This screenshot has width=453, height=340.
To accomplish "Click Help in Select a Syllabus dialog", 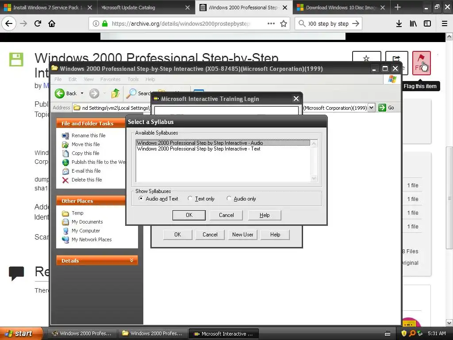I will (x=265, y=215).
